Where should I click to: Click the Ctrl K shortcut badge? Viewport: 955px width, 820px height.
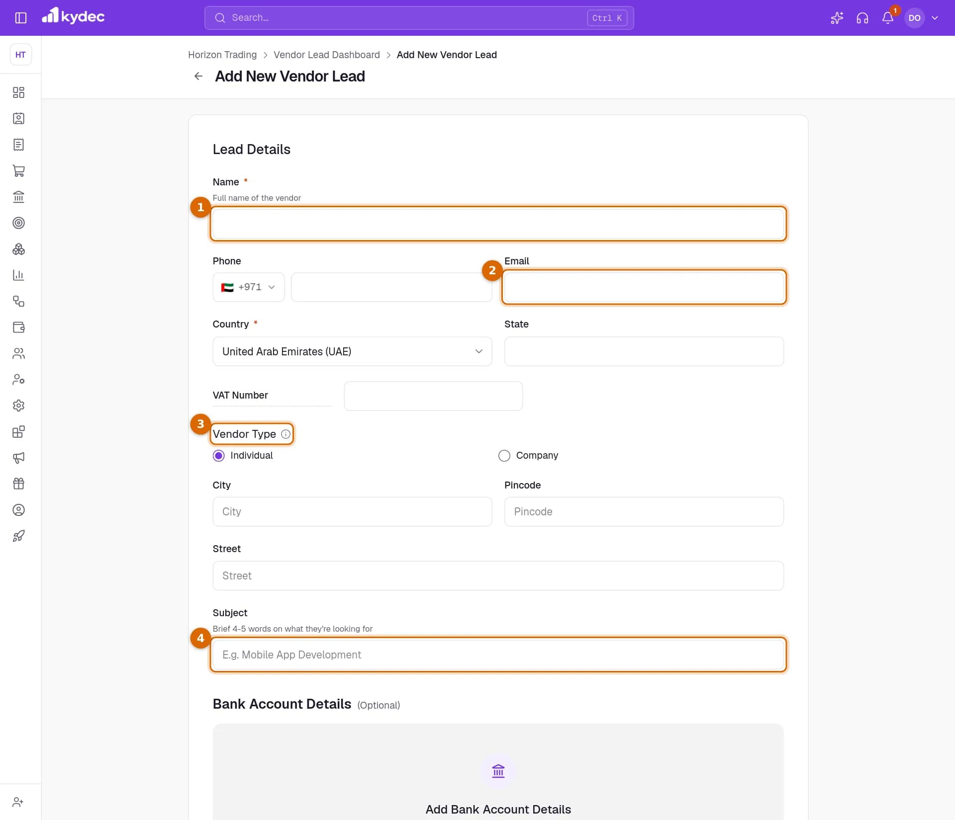coord(607,18)
